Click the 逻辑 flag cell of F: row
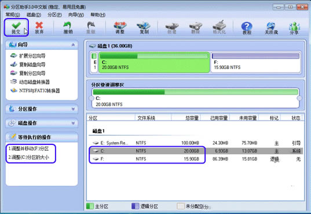 click(x=275, y=159)
